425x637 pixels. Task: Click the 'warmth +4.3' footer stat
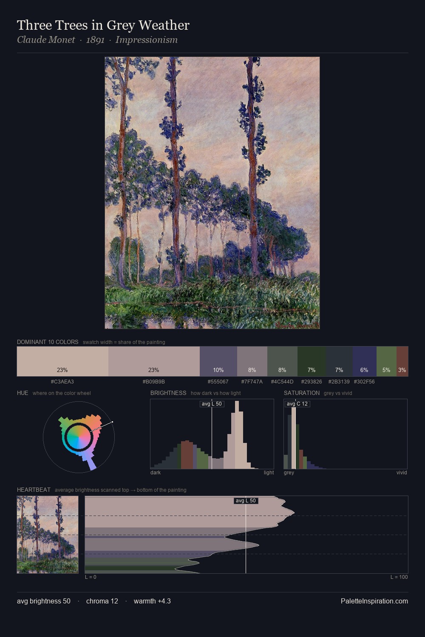(152, 601)
